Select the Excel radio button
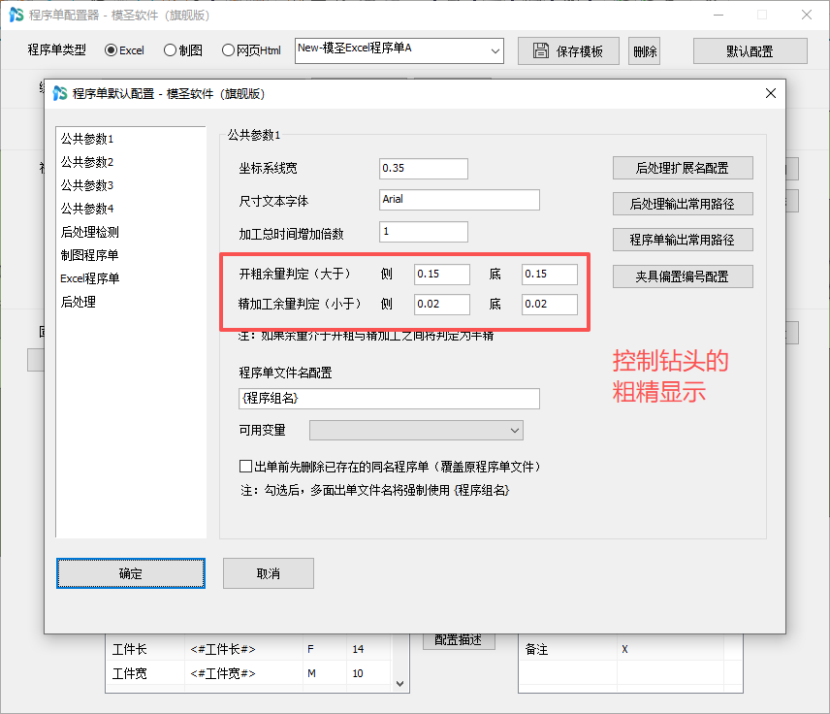The height and width of the screenshot is (714, 830). point(112,50)
